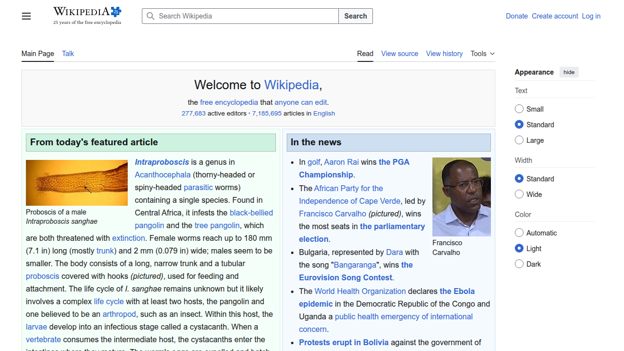This screenshot has width=624, height=351.
Task: Click the vertebrate link
Action: click(43, 339)
